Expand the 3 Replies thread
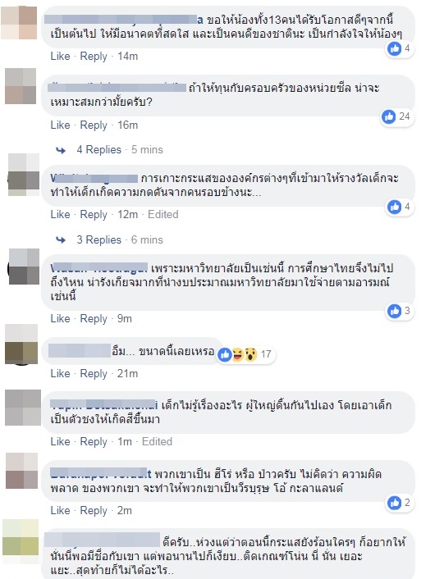The width and height of the screenshot is (444, 579). [x=99, y=239]
